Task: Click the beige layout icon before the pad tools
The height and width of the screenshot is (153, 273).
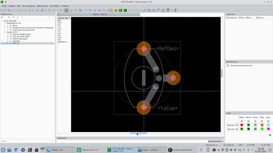Action: pos(111,10)
